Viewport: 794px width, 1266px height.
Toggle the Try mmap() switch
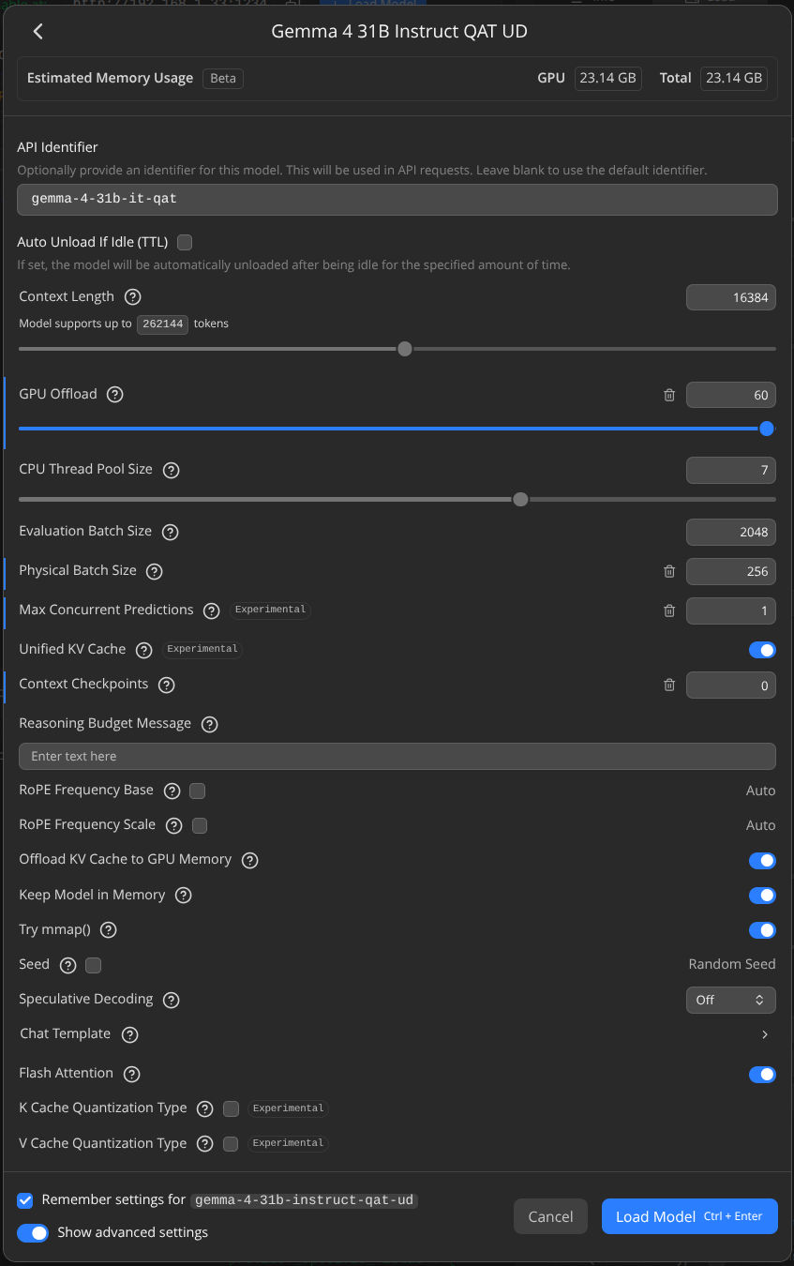tap(762, 930)
